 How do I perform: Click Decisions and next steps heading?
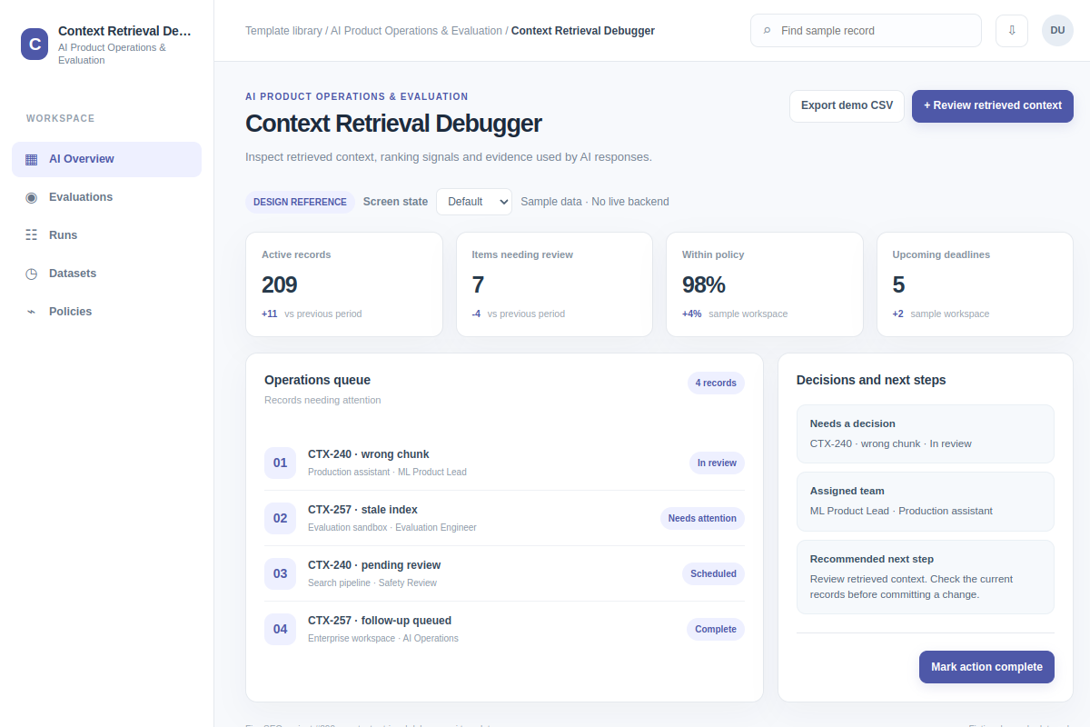tap(871, 380)
